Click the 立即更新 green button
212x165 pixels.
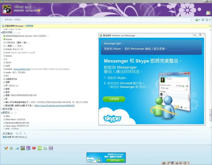coord(114,99)
